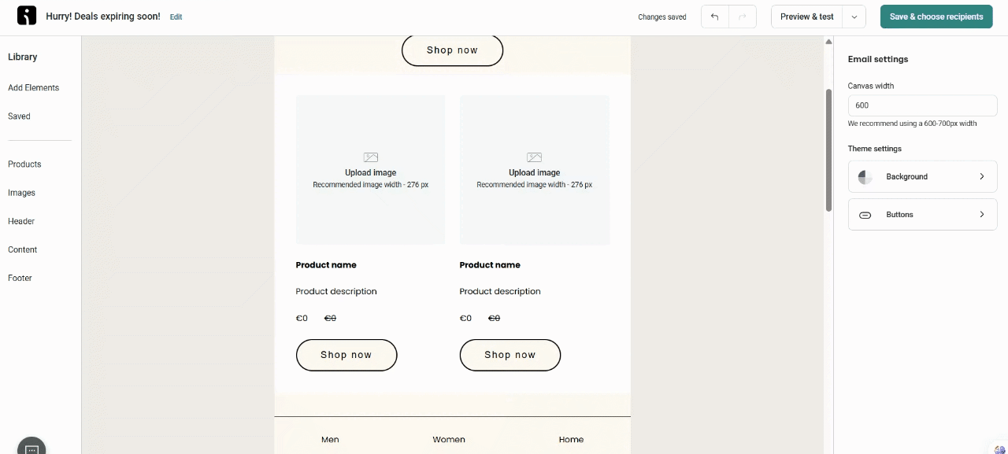
Task: Click Edit link beside campaign title
Action: (x=176, y=17)
